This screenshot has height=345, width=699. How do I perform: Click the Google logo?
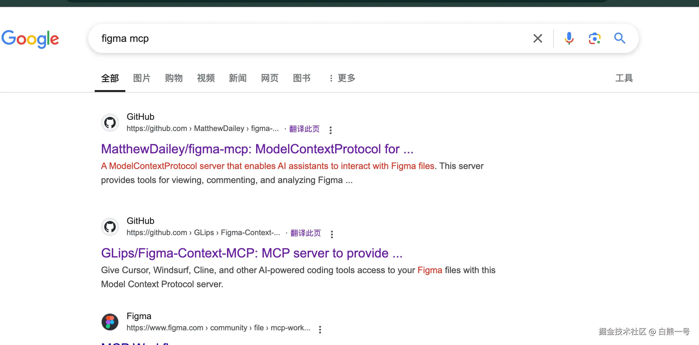click(x=30, y=39)
